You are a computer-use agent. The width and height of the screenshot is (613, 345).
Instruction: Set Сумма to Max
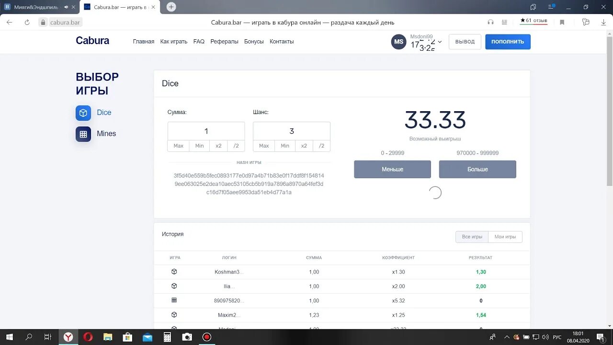(x=179, y=146)
